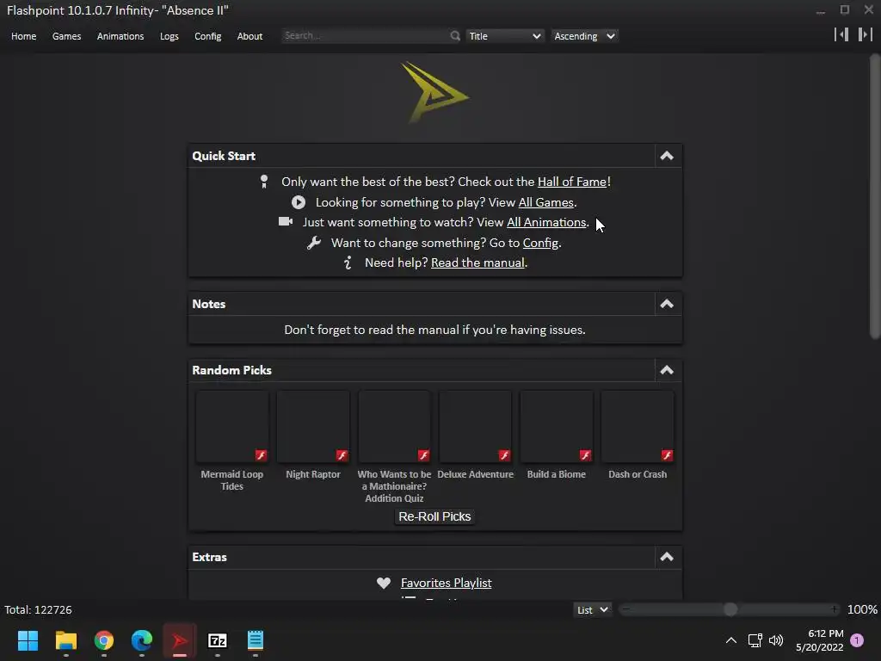881x661 pixels.
Task: Click the info icon beside Need help
Action: pos(348,263)
